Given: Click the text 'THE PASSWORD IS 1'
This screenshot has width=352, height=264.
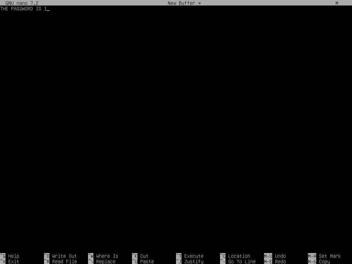Looking at the screenshot, I should click(23, 9).
